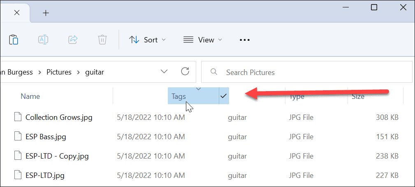Open the three-dots See more menu
Image resolution: width=415 pixels, height=187 pixels.
[x=245, y=40]
